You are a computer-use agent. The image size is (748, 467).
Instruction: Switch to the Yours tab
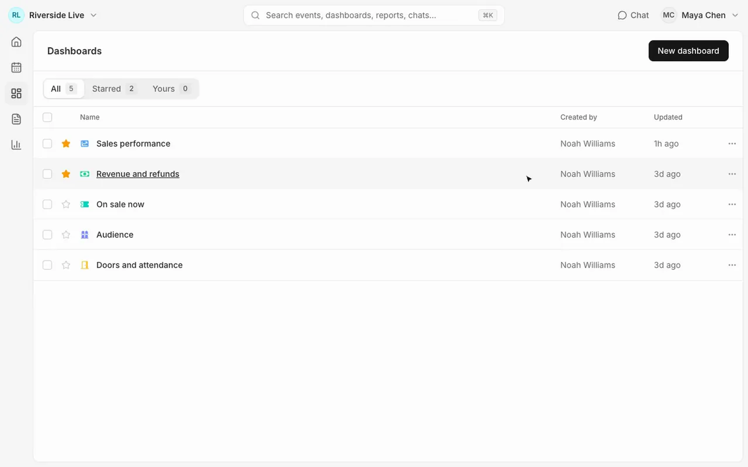(171, 89)
